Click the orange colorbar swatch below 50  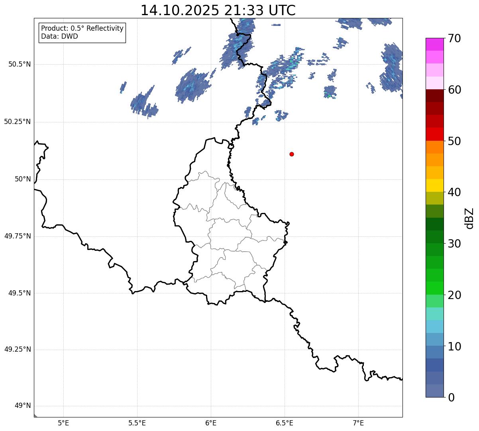coord(434,147)
